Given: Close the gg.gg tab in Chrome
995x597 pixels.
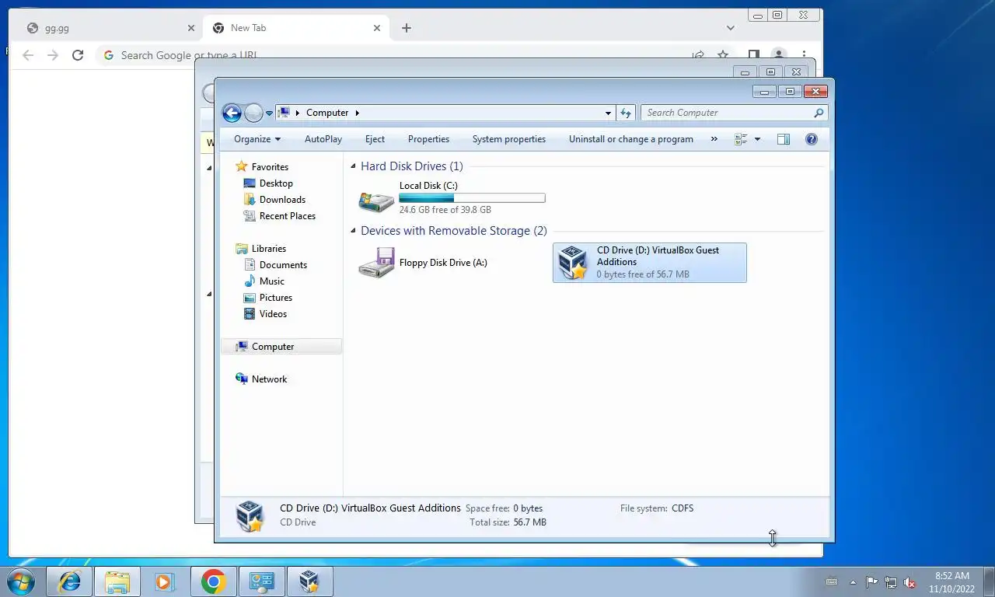Looking at the screenshot, I should tap(191, 28).
